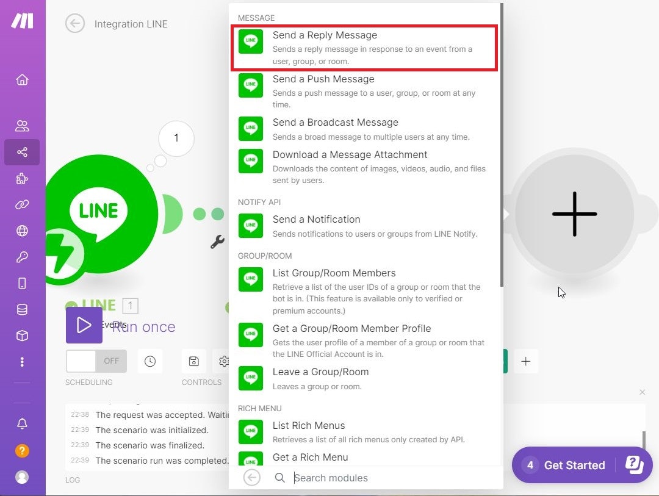Select Send a Broadcast Message module
This screenshot has height=496, width=659.
364,129
